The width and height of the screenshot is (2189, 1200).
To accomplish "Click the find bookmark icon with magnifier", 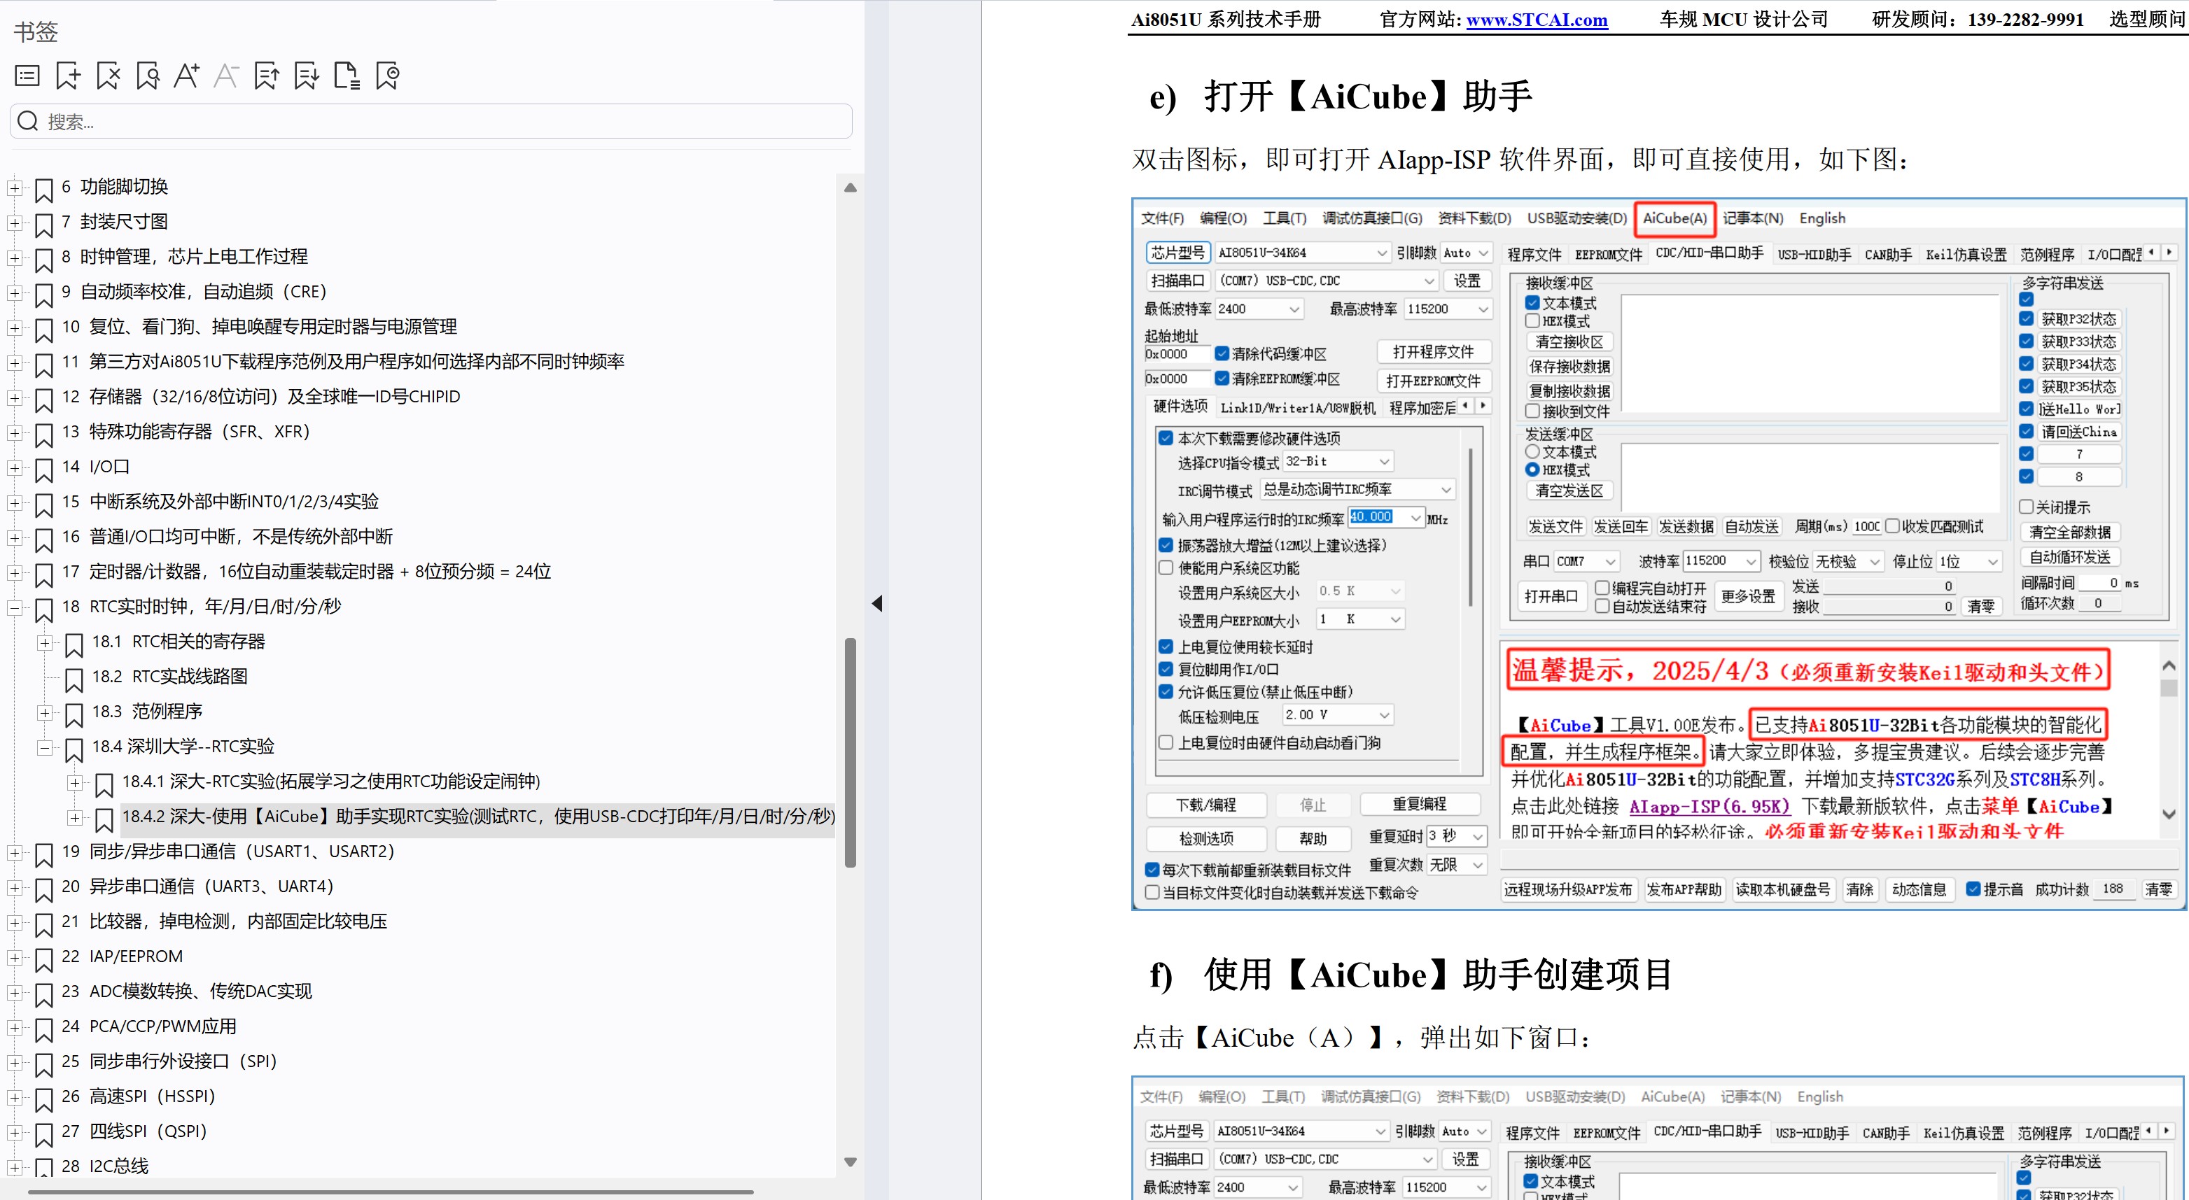I will tap(148, 76).
